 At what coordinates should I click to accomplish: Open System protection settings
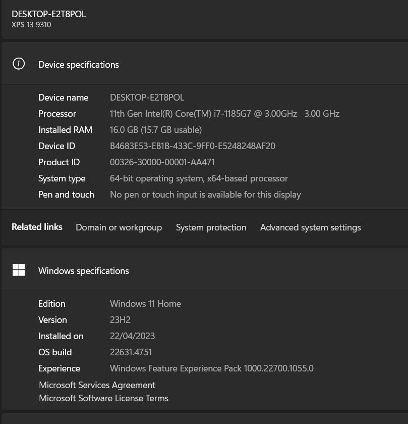coord(211,227)
